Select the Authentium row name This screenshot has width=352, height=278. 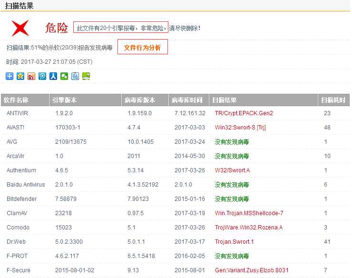pyautogui.click(x=21, y=170)
